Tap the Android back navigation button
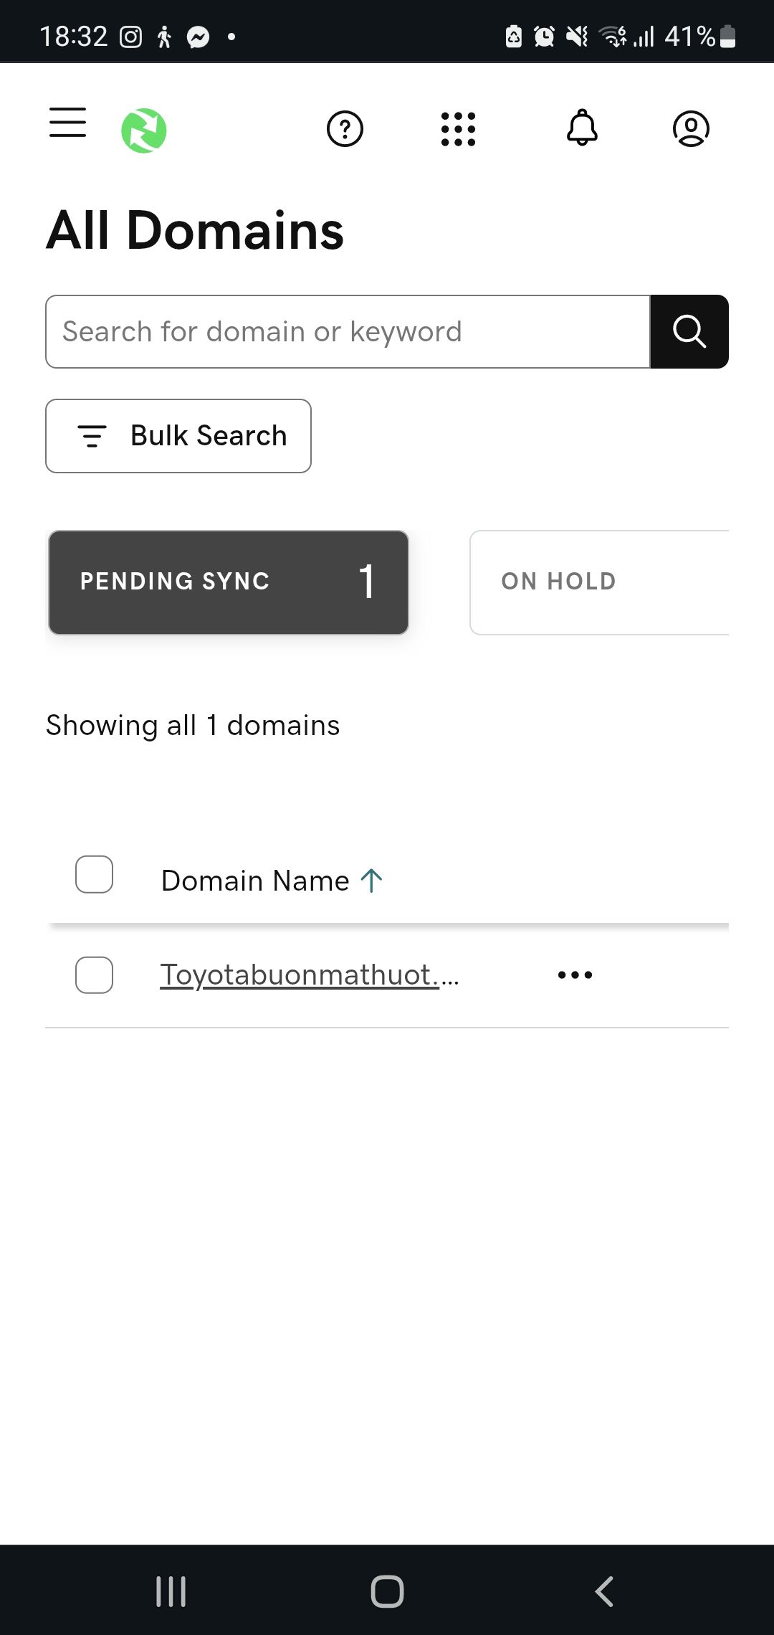Viewport: 774px width, 1635px height. [604, 1591]
